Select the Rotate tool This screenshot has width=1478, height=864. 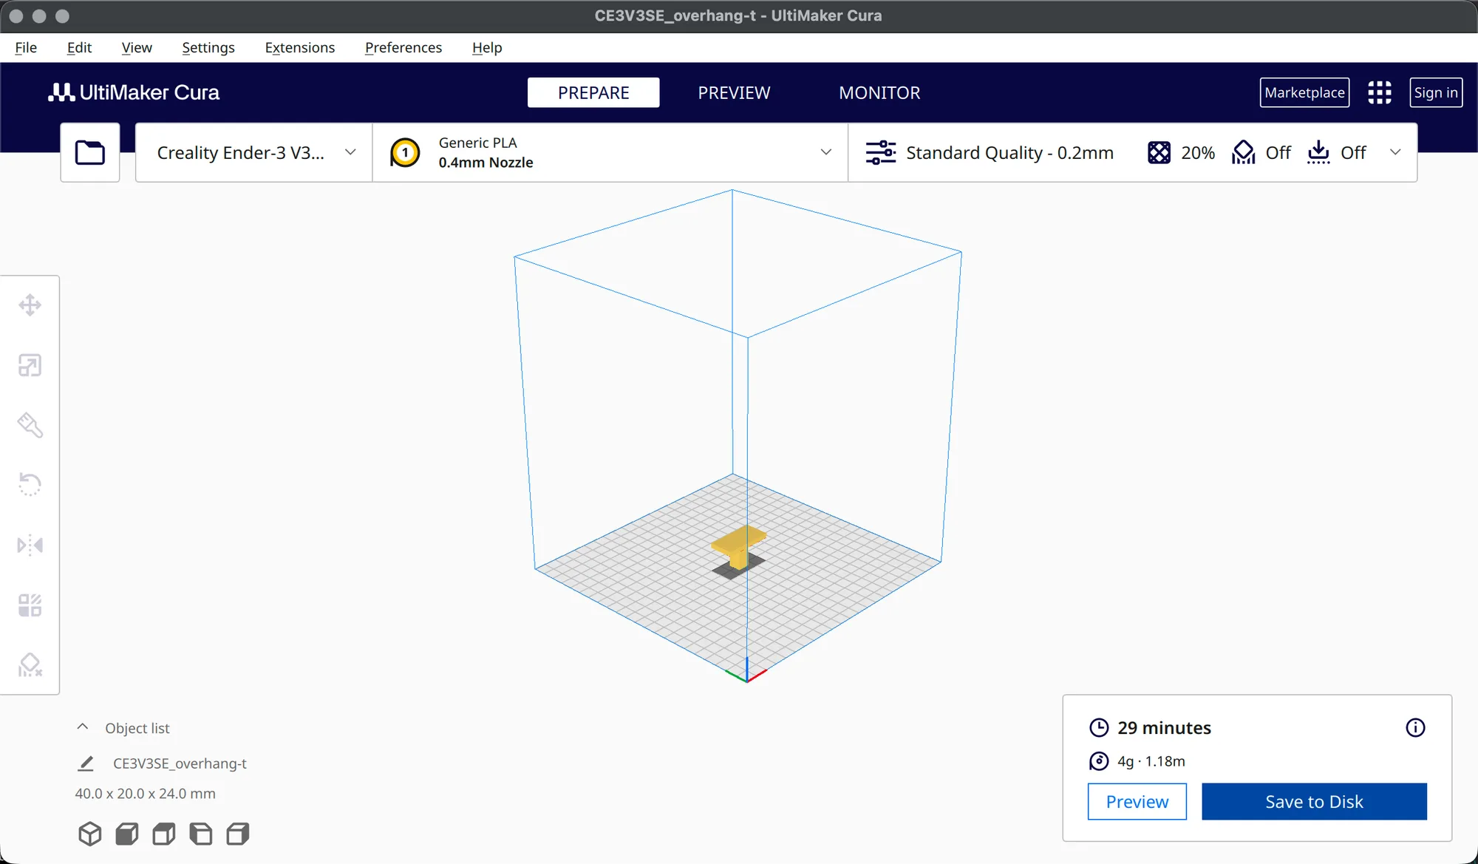coord(30,485)
